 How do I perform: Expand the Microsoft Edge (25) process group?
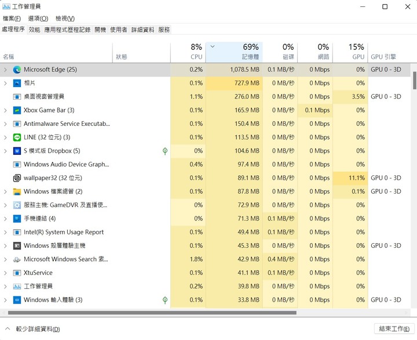tap(5, 70)
